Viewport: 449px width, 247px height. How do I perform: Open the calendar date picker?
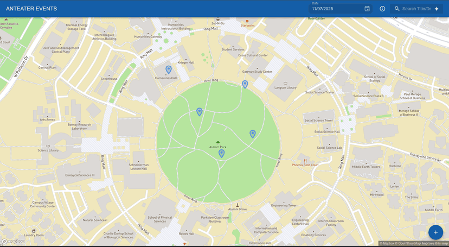click(367, 9)
